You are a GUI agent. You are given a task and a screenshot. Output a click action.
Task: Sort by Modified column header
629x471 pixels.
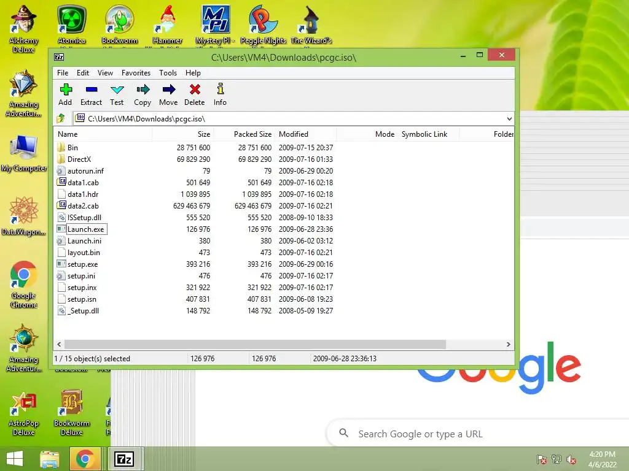[x=306, y=134]
